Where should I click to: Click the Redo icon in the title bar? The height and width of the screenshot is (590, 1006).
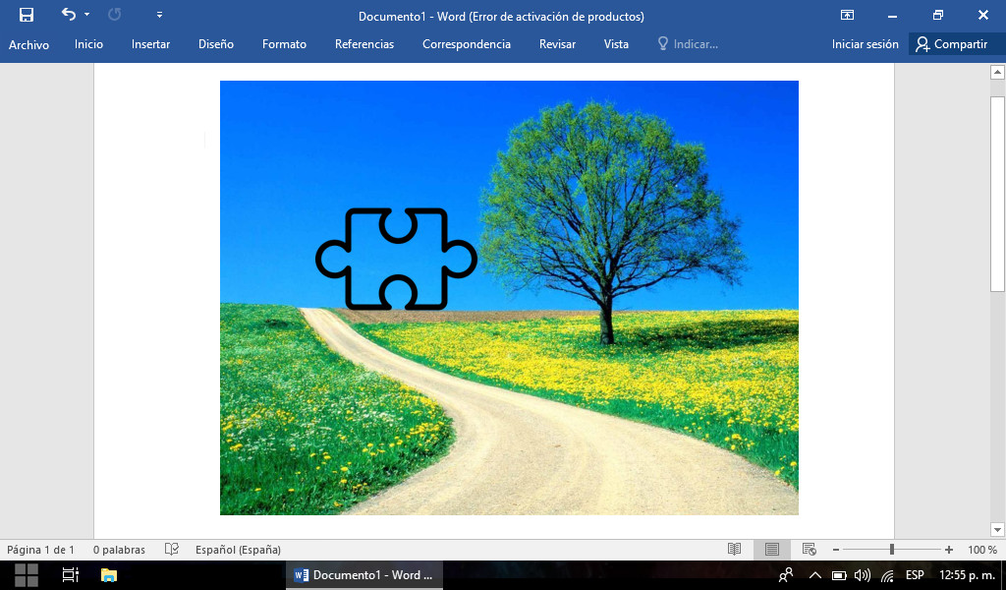(114, 14)
